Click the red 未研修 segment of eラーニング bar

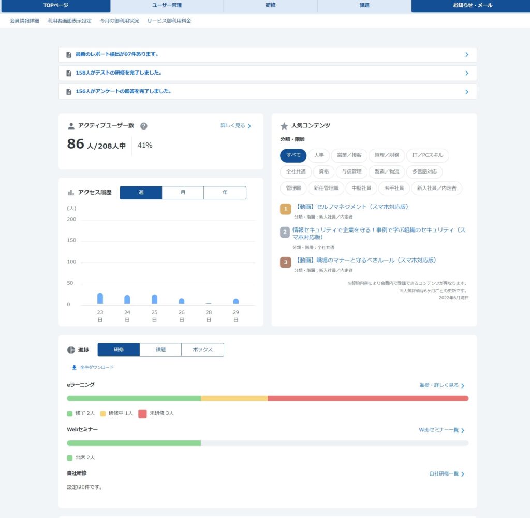pyautogui.click(x=367, y=398)
